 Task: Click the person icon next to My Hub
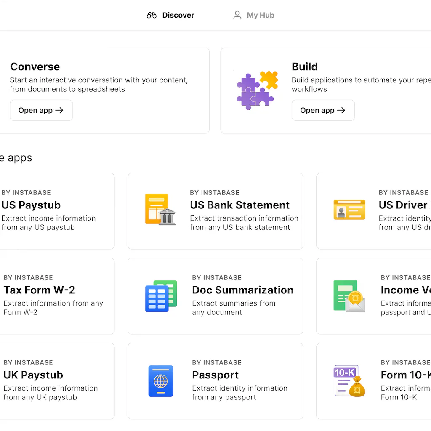[x=237, y=15]
